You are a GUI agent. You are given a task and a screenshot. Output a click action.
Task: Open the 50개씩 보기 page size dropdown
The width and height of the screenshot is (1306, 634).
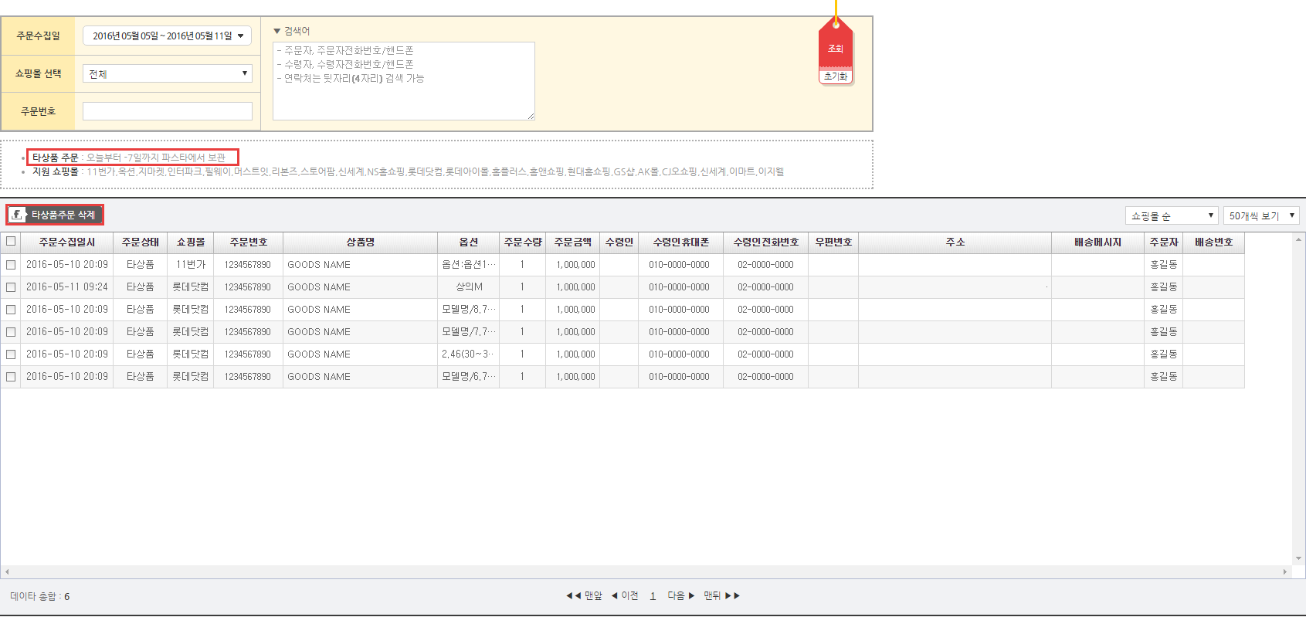point(1260,215)
